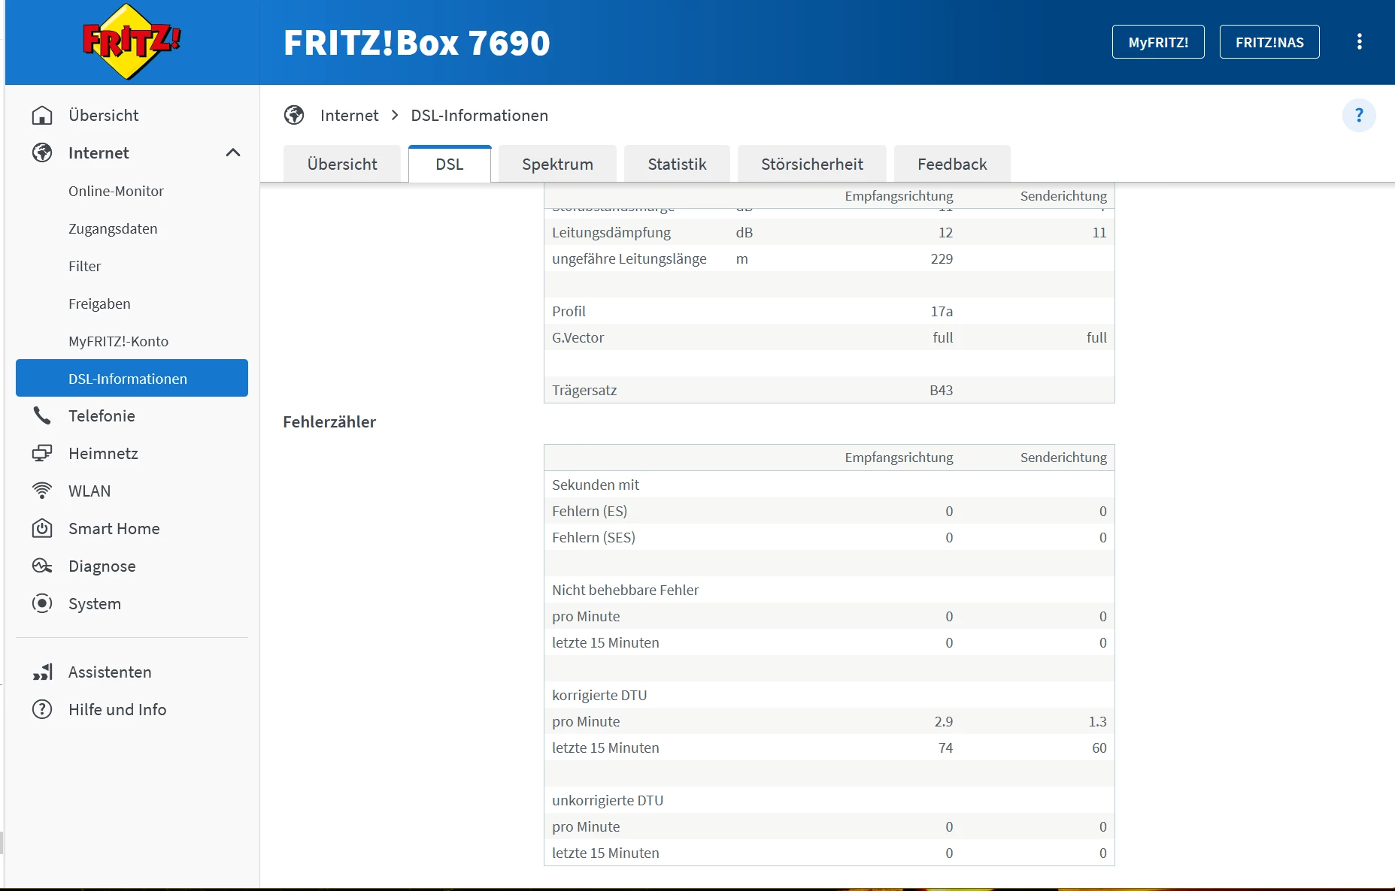Switch to the Übersicht tab
Screen dimensions: 1395x891
pos(342,164)
